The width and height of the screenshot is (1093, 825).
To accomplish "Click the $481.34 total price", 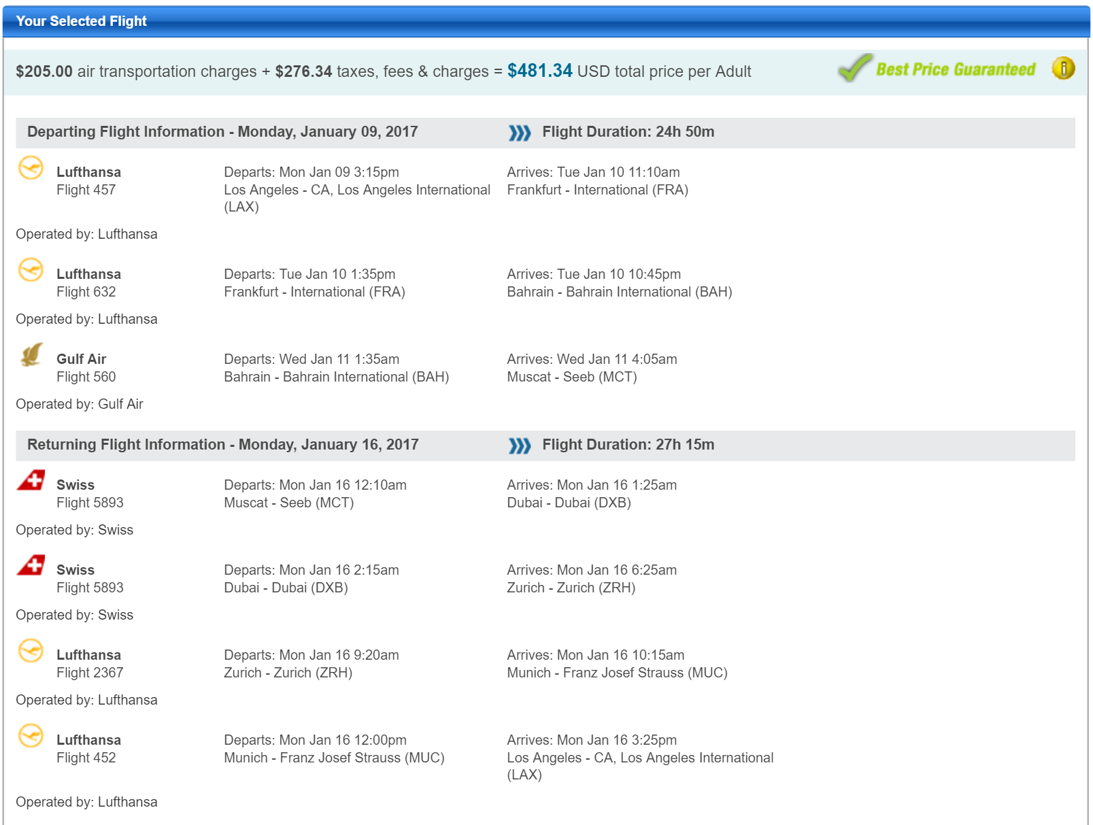I will click(x=540, y=71).
